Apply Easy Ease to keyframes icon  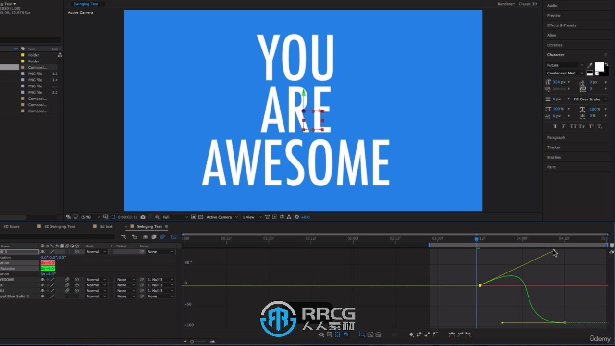(x=452, y=334)
